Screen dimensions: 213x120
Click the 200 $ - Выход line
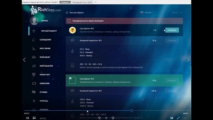[x=86, y=56]
